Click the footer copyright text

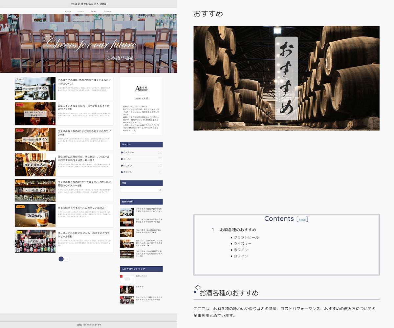click(x=89, y=325)
